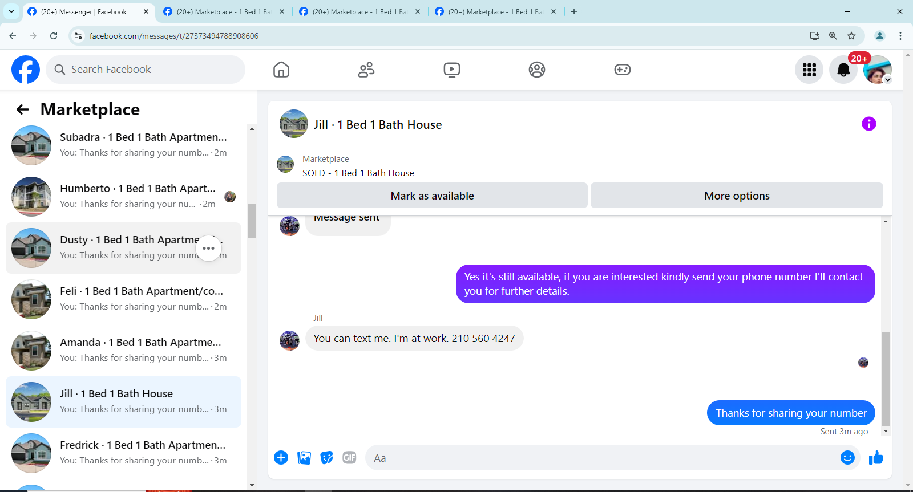This screenshot has width=913, height=492.
Task: Click Subadra's listing thumbnail in chat list
Action: (31, 145)
